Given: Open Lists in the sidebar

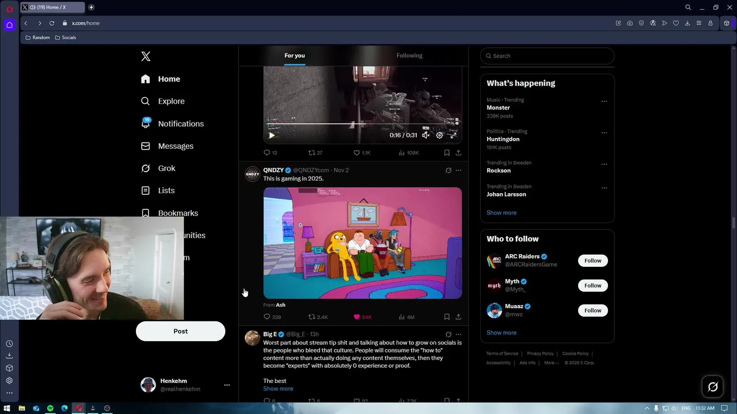Looking at the screenshot, I should (x=158, y=190).
